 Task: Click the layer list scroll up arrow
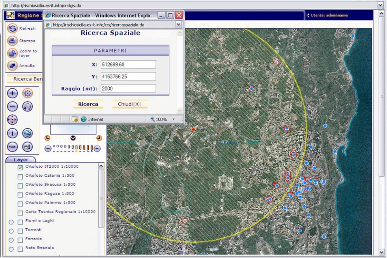[x=101, y=166]
